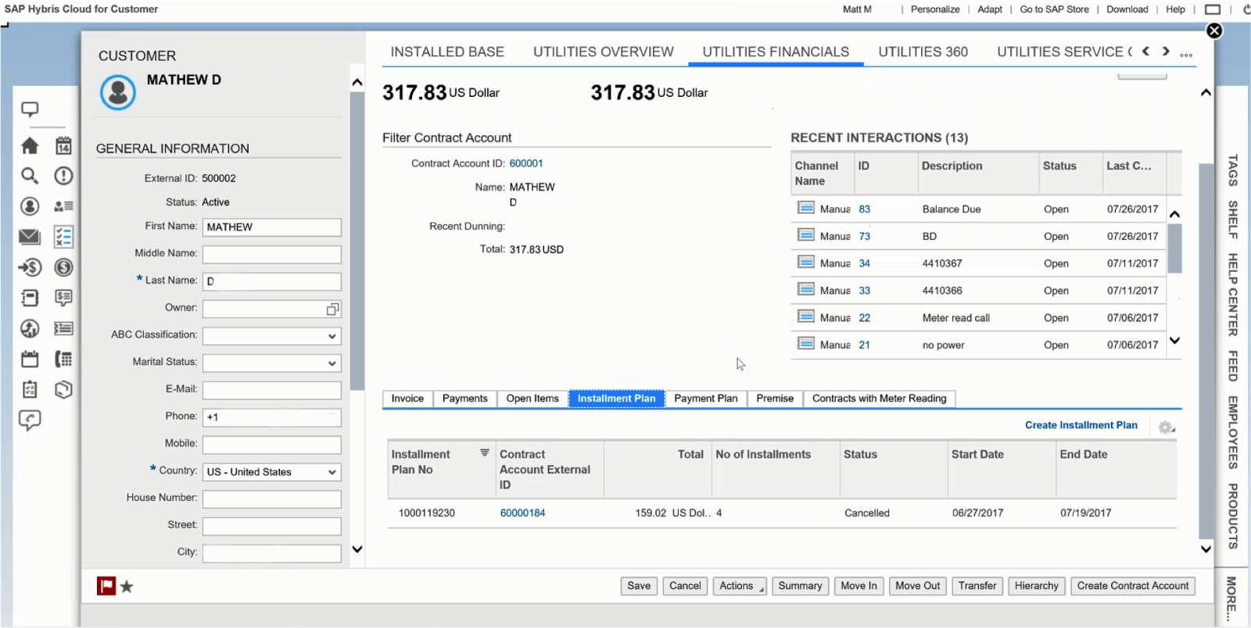1251x628 pixels.
Task: Click the Hierarchy button
Action: tap(1036, 586)
